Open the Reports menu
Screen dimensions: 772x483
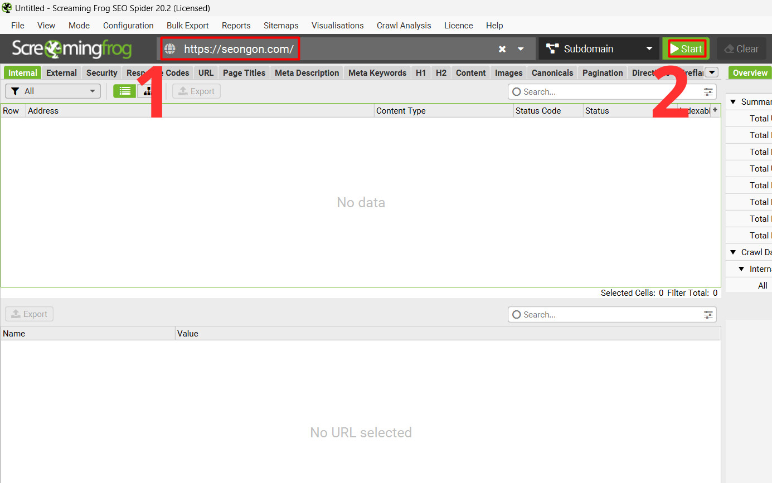point(236,26)
